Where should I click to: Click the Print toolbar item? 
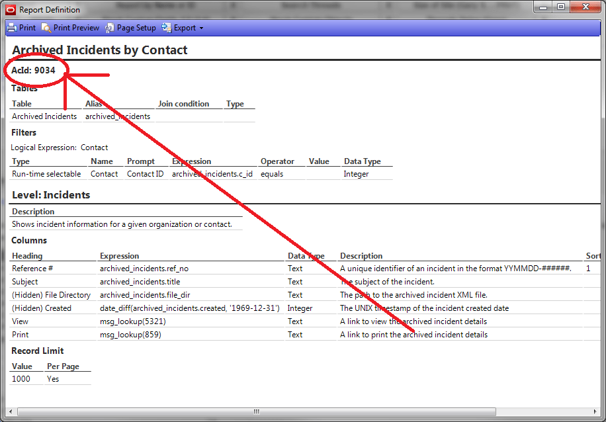click(x=26, y=28)
